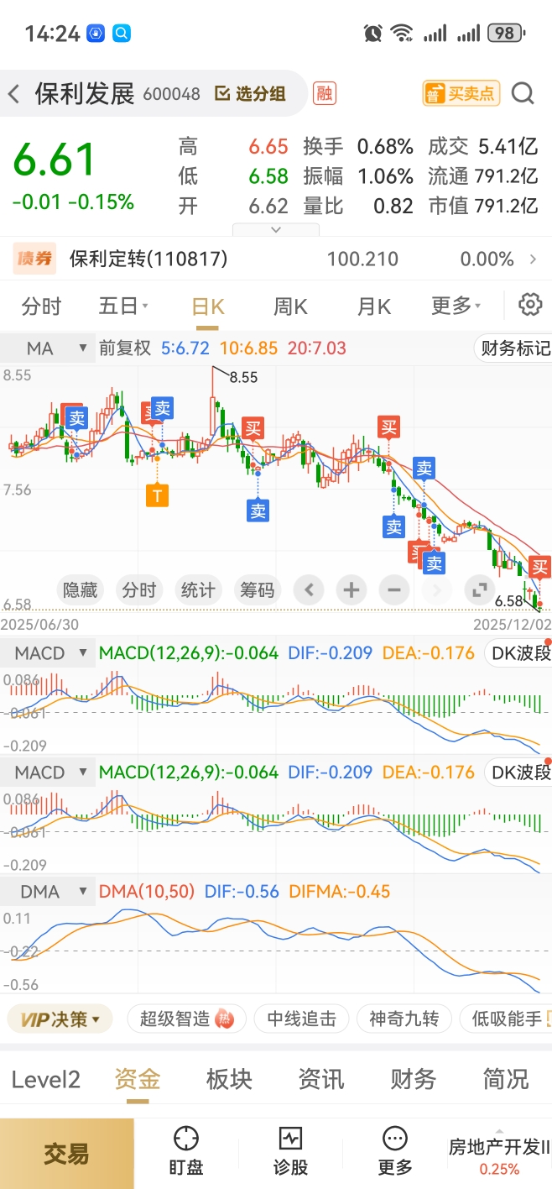
Task: Tap the 超级智造 hot indicator chip
Action: 185,1019
